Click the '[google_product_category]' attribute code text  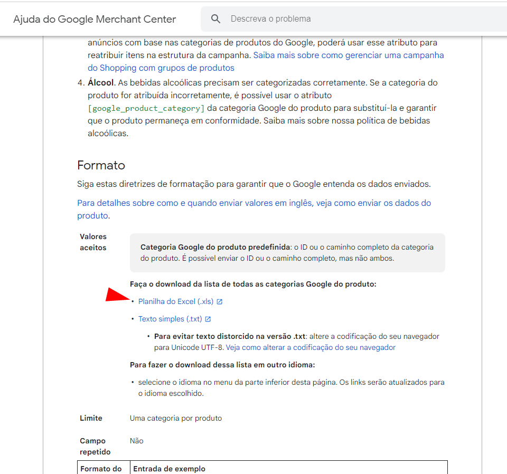coord(146,108)
